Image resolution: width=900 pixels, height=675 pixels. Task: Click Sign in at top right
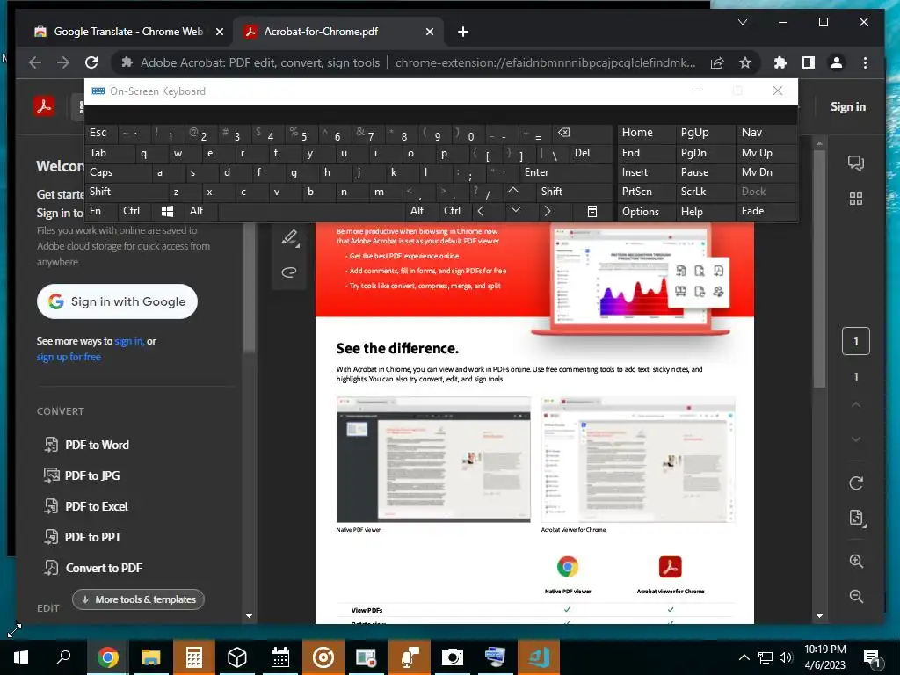pyautogui.click(x=848, y=106)
